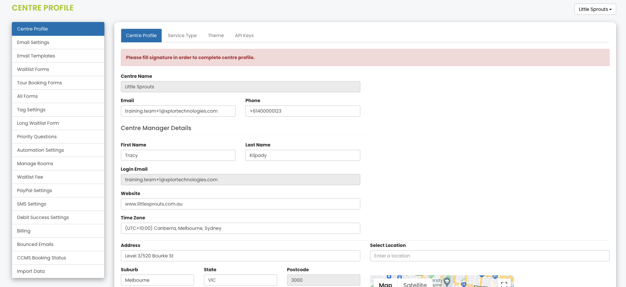Switch the map to Satellite view
626x287 pixels.
tap(415, 283)
